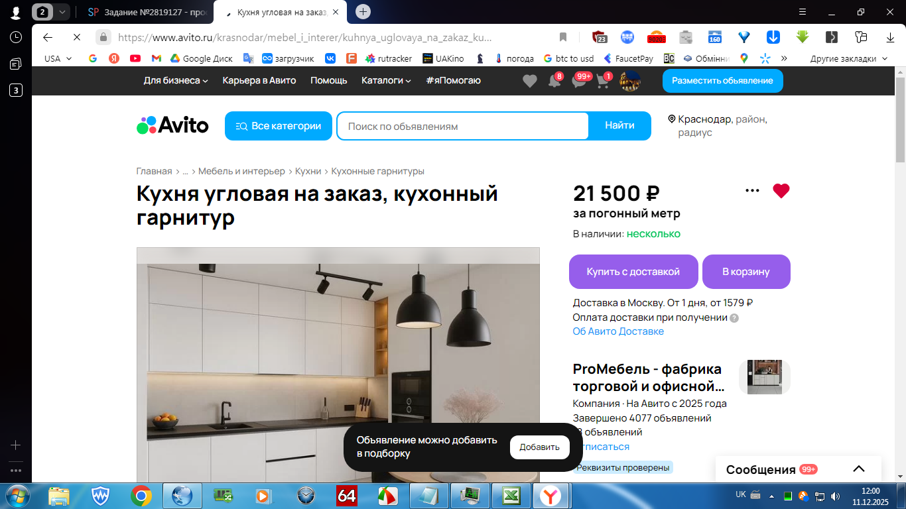Open the VK bookmark icon
This screenshot has height=509, width=906.
click(x=330, y=58)
